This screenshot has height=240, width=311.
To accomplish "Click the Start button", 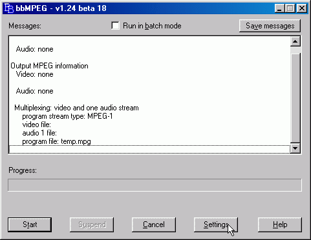I will (x=30, y=225).
